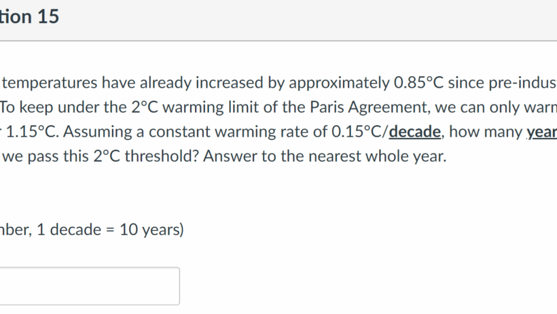Viewport: 557px width, 314px height.
Task: Click the "1 decade = 10 years)" hint
Action: click(110, 229)
